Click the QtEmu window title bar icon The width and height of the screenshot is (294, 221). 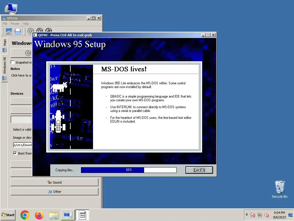coord(4,18)
